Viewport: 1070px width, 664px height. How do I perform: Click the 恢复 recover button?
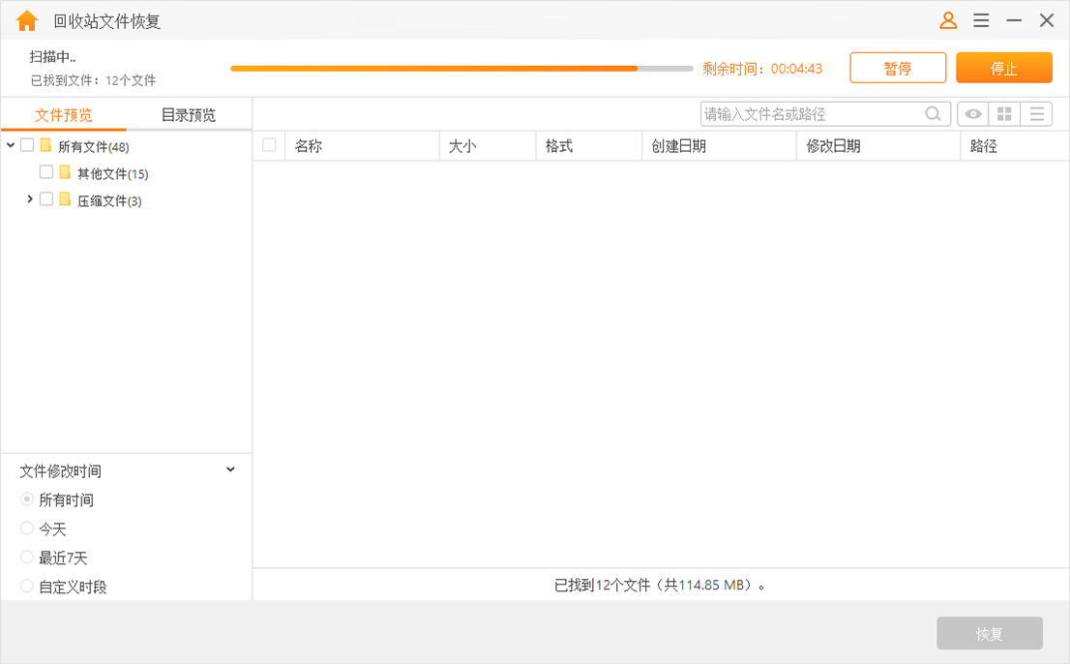[x=990, y=633]
